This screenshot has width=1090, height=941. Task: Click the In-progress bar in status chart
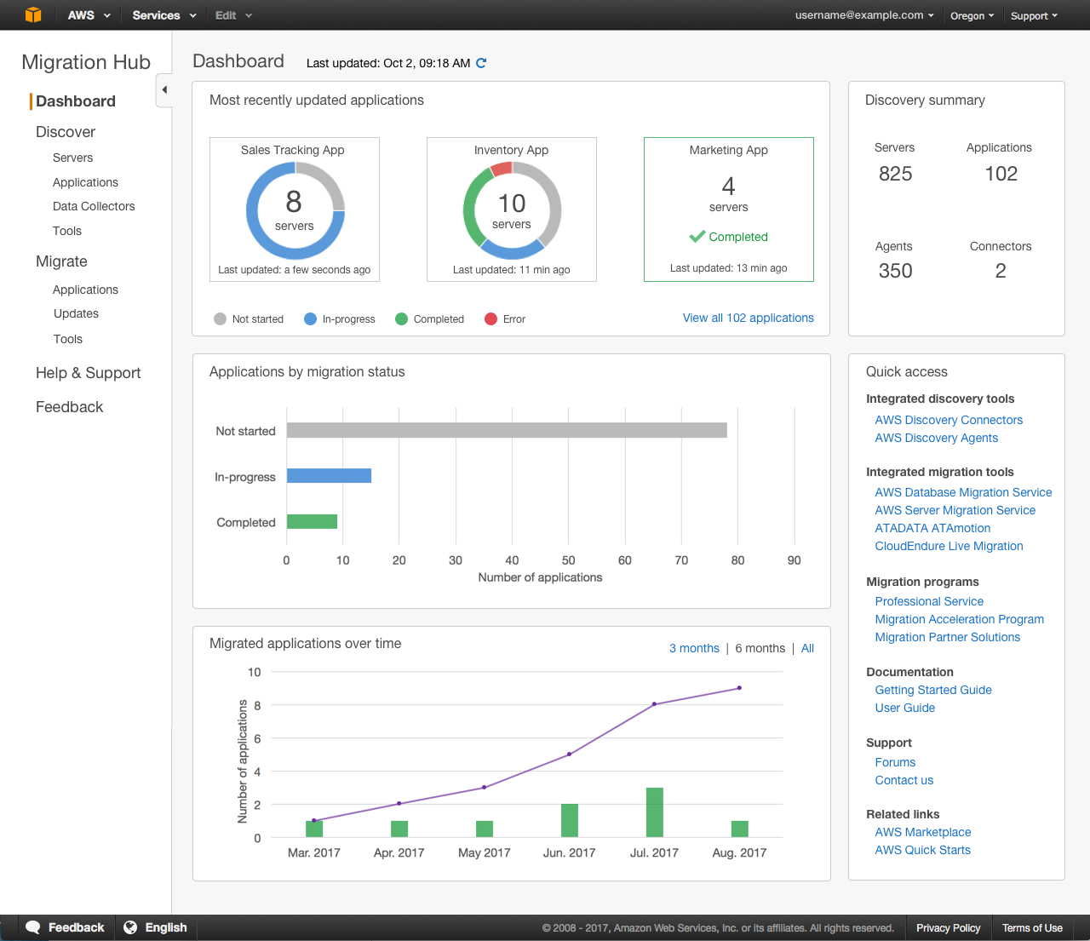coord(329,475)
